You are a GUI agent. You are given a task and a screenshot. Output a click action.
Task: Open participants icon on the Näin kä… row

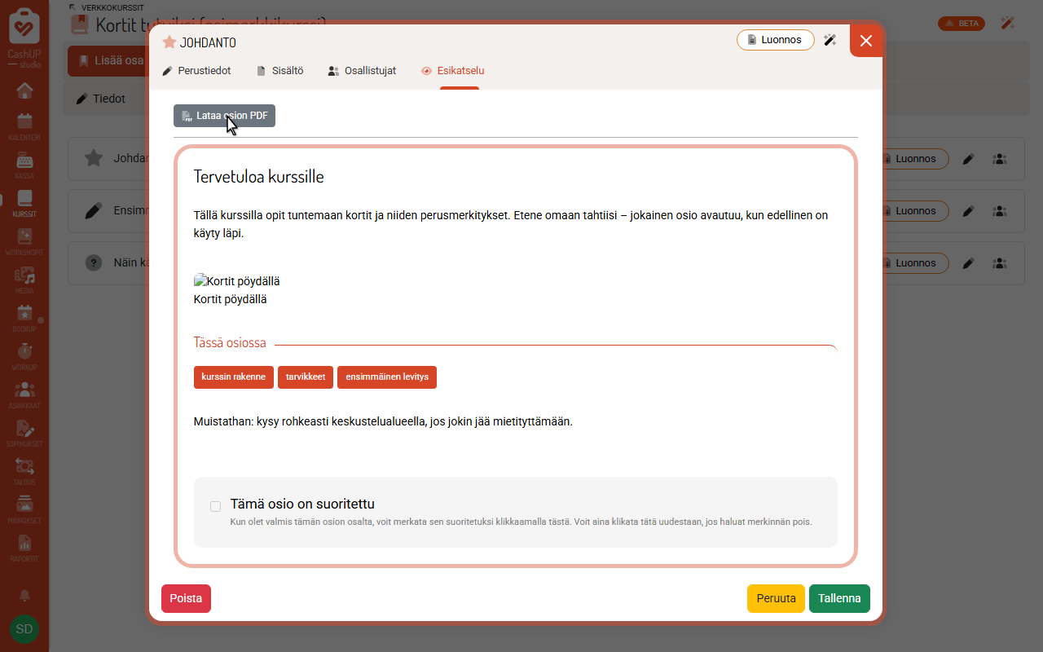999,263
